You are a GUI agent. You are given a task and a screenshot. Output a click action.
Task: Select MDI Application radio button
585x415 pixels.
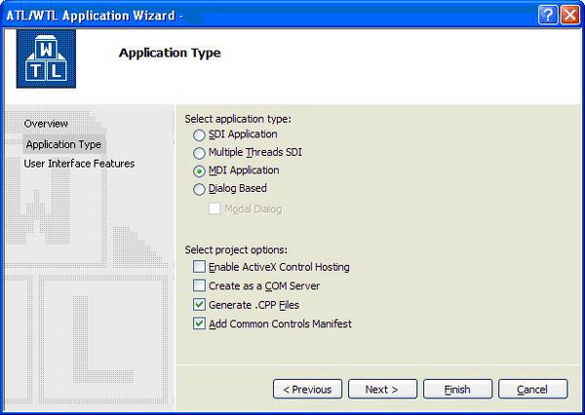(199, 170)
